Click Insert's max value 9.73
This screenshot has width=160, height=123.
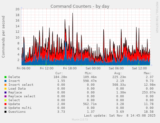pyautogui.click(x=150, y=81)
